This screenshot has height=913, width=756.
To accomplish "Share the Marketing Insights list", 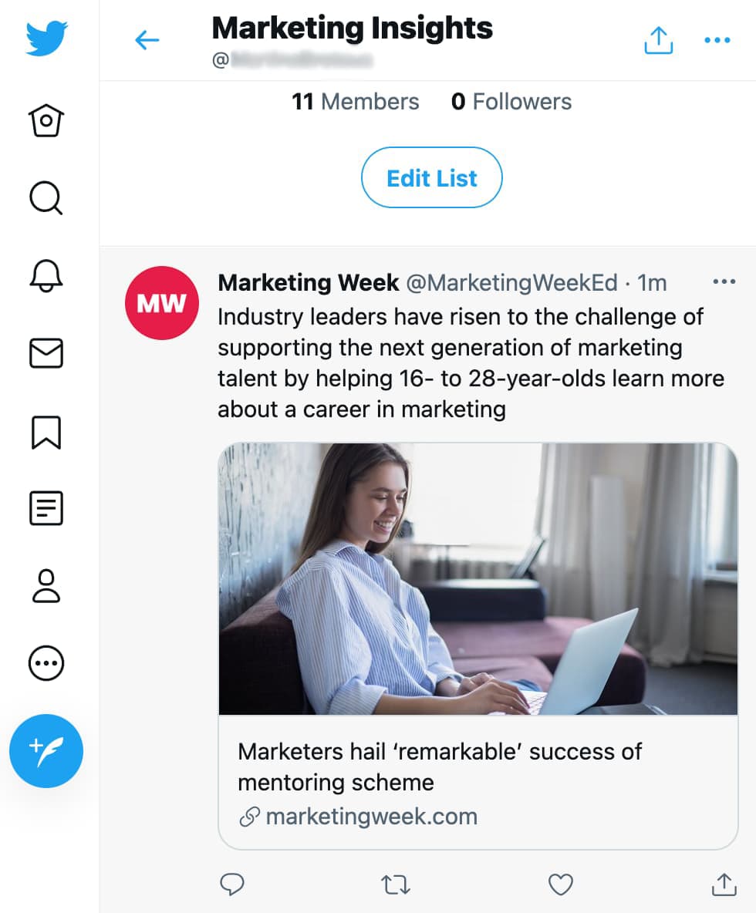I will (x=658, y=40).
